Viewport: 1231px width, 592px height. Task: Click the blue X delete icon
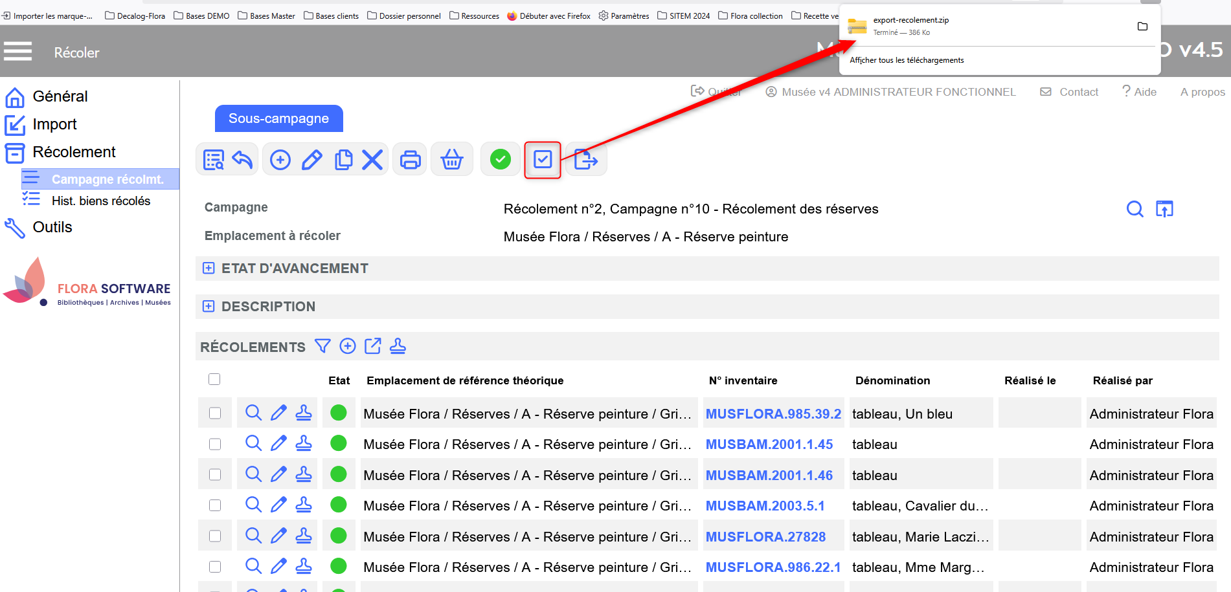coord(372,159)
